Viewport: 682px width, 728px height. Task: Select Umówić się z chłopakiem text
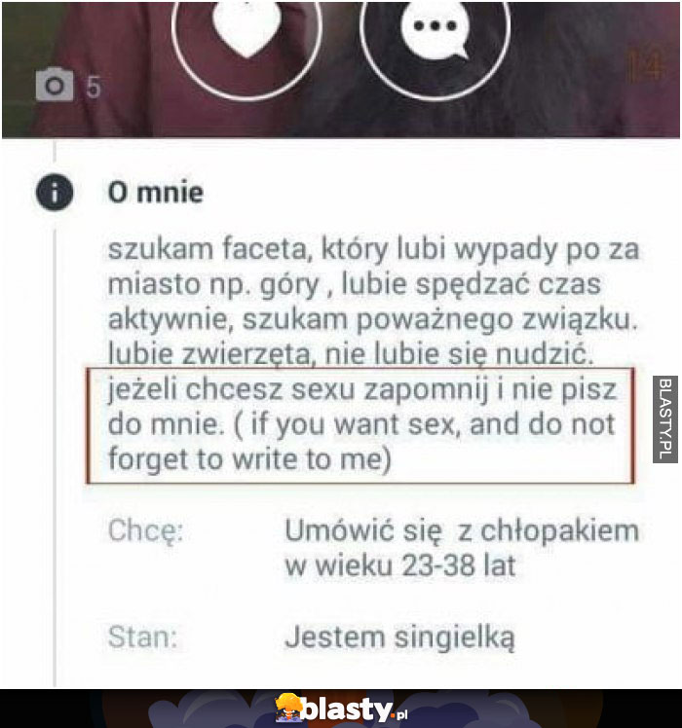point(462,530)
